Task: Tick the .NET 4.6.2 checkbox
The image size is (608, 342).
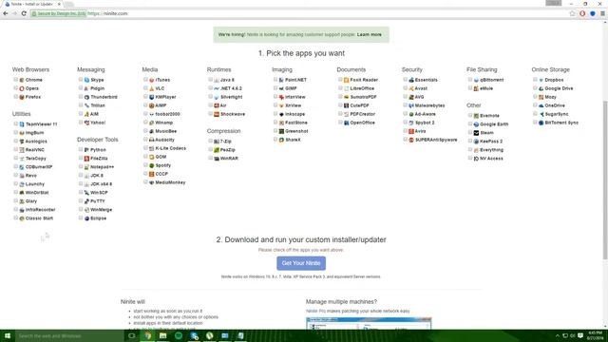Action: [211, 88]
